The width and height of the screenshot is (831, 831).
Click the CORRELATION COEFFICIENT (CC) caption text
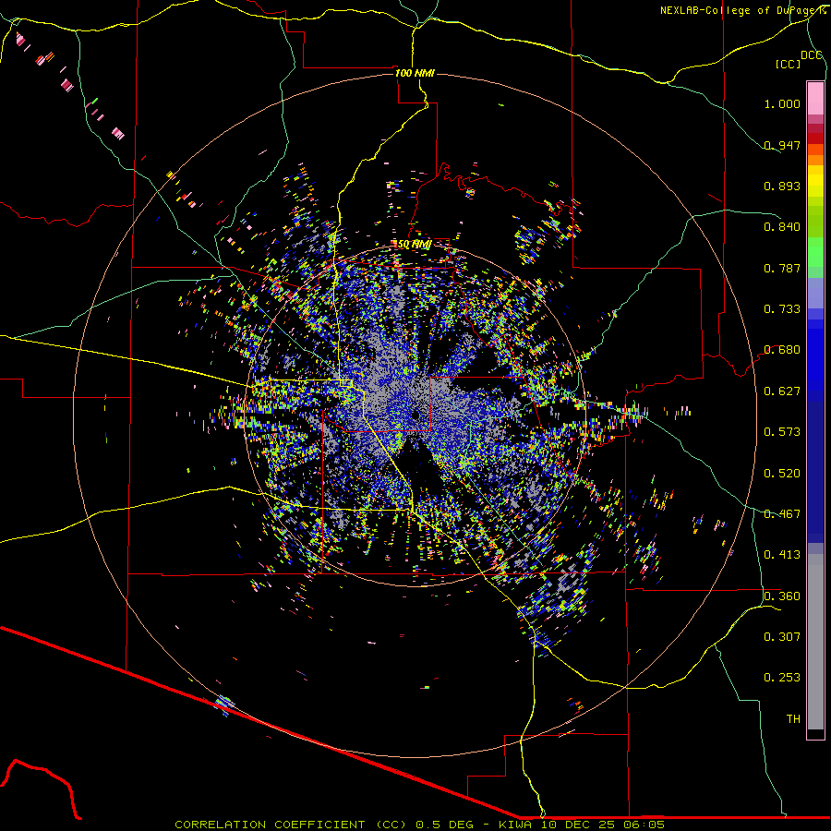[x=291, y=825]
